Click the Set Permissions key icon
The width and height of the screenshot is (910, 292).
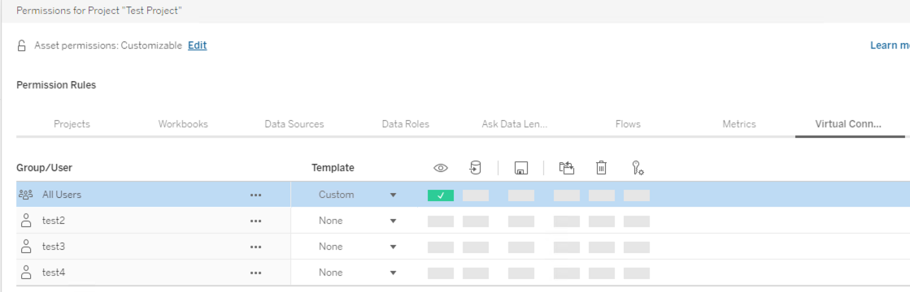pos(638,168)
